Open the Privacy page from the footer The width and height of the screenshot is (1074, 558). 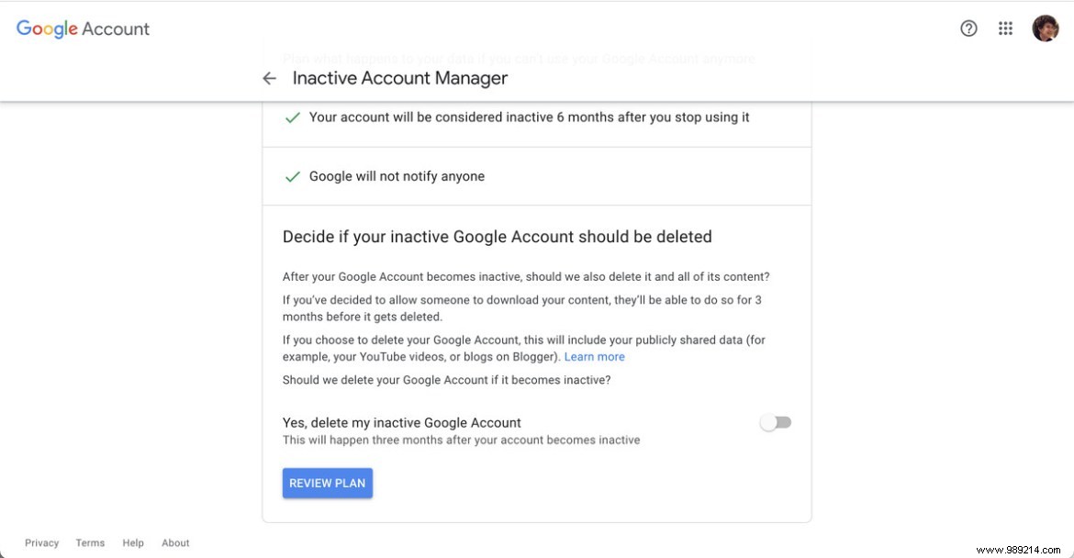click(41, 542)
